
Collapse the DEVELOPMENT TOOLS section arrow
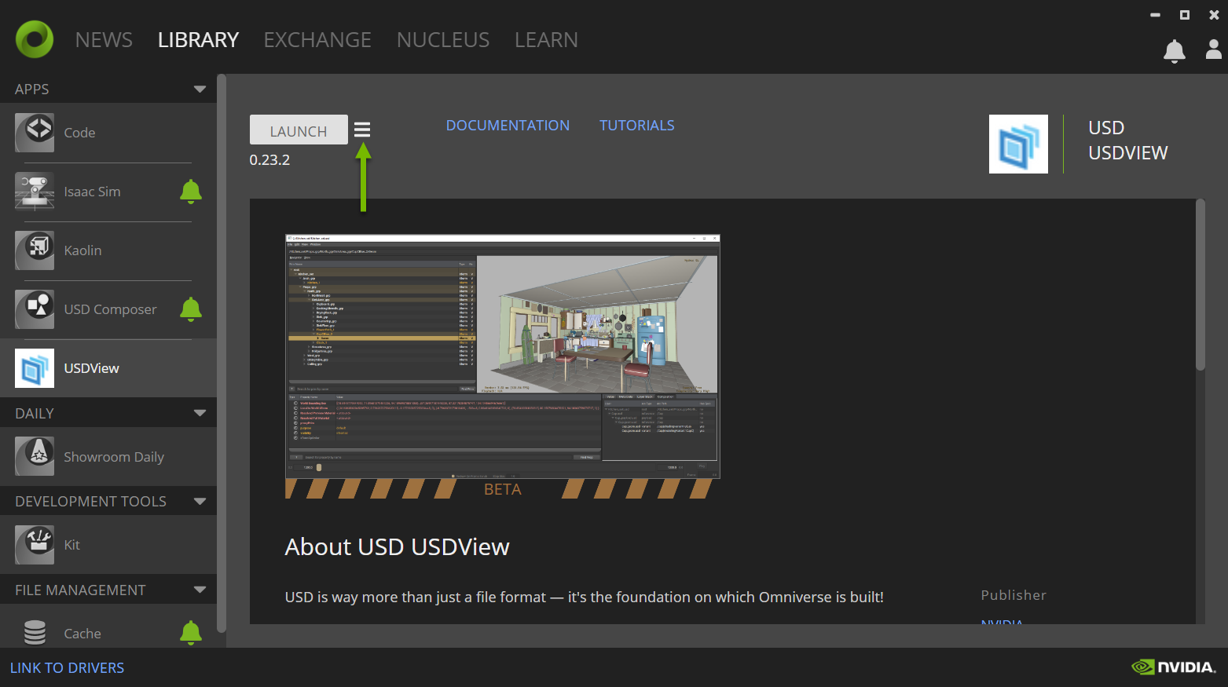tap(200, 501)
